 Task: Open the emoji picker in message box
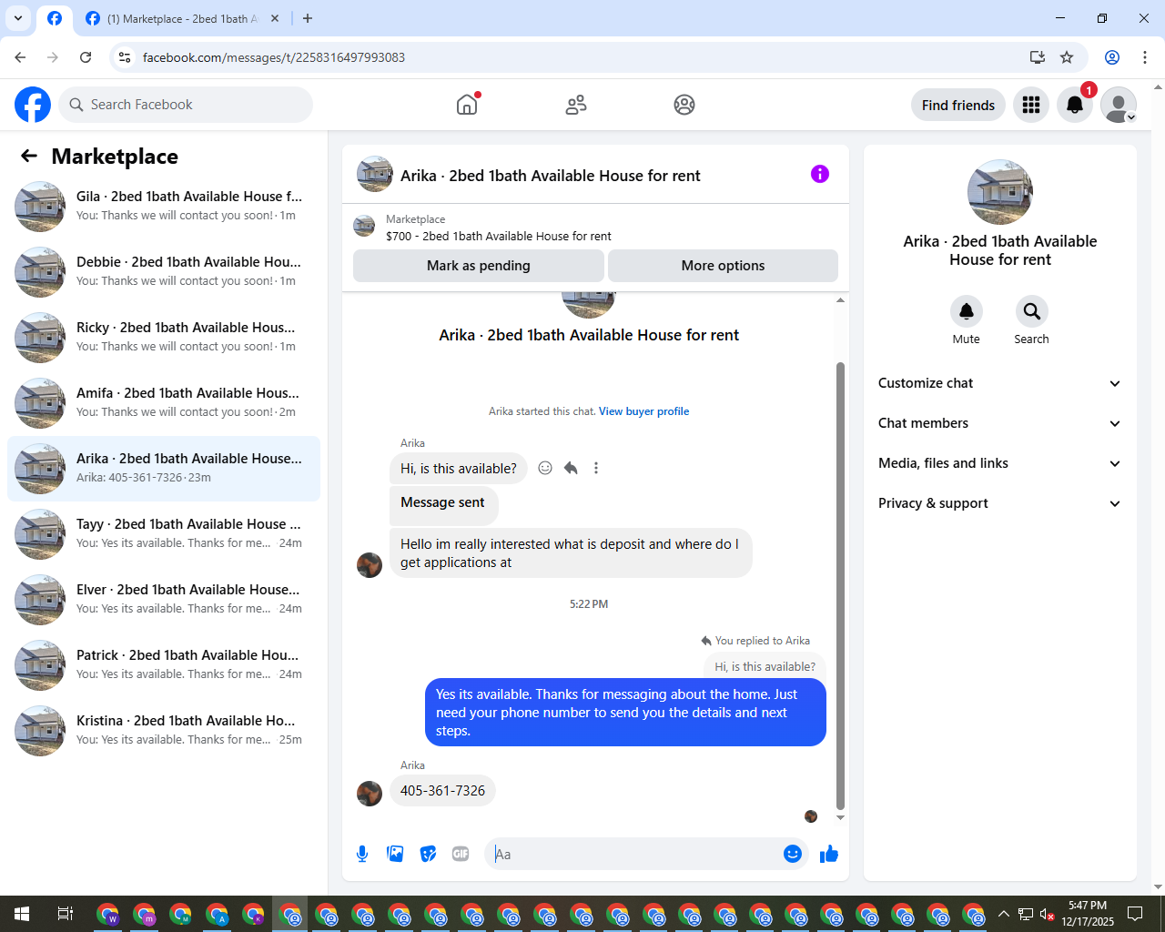click(x=793, y=854)
